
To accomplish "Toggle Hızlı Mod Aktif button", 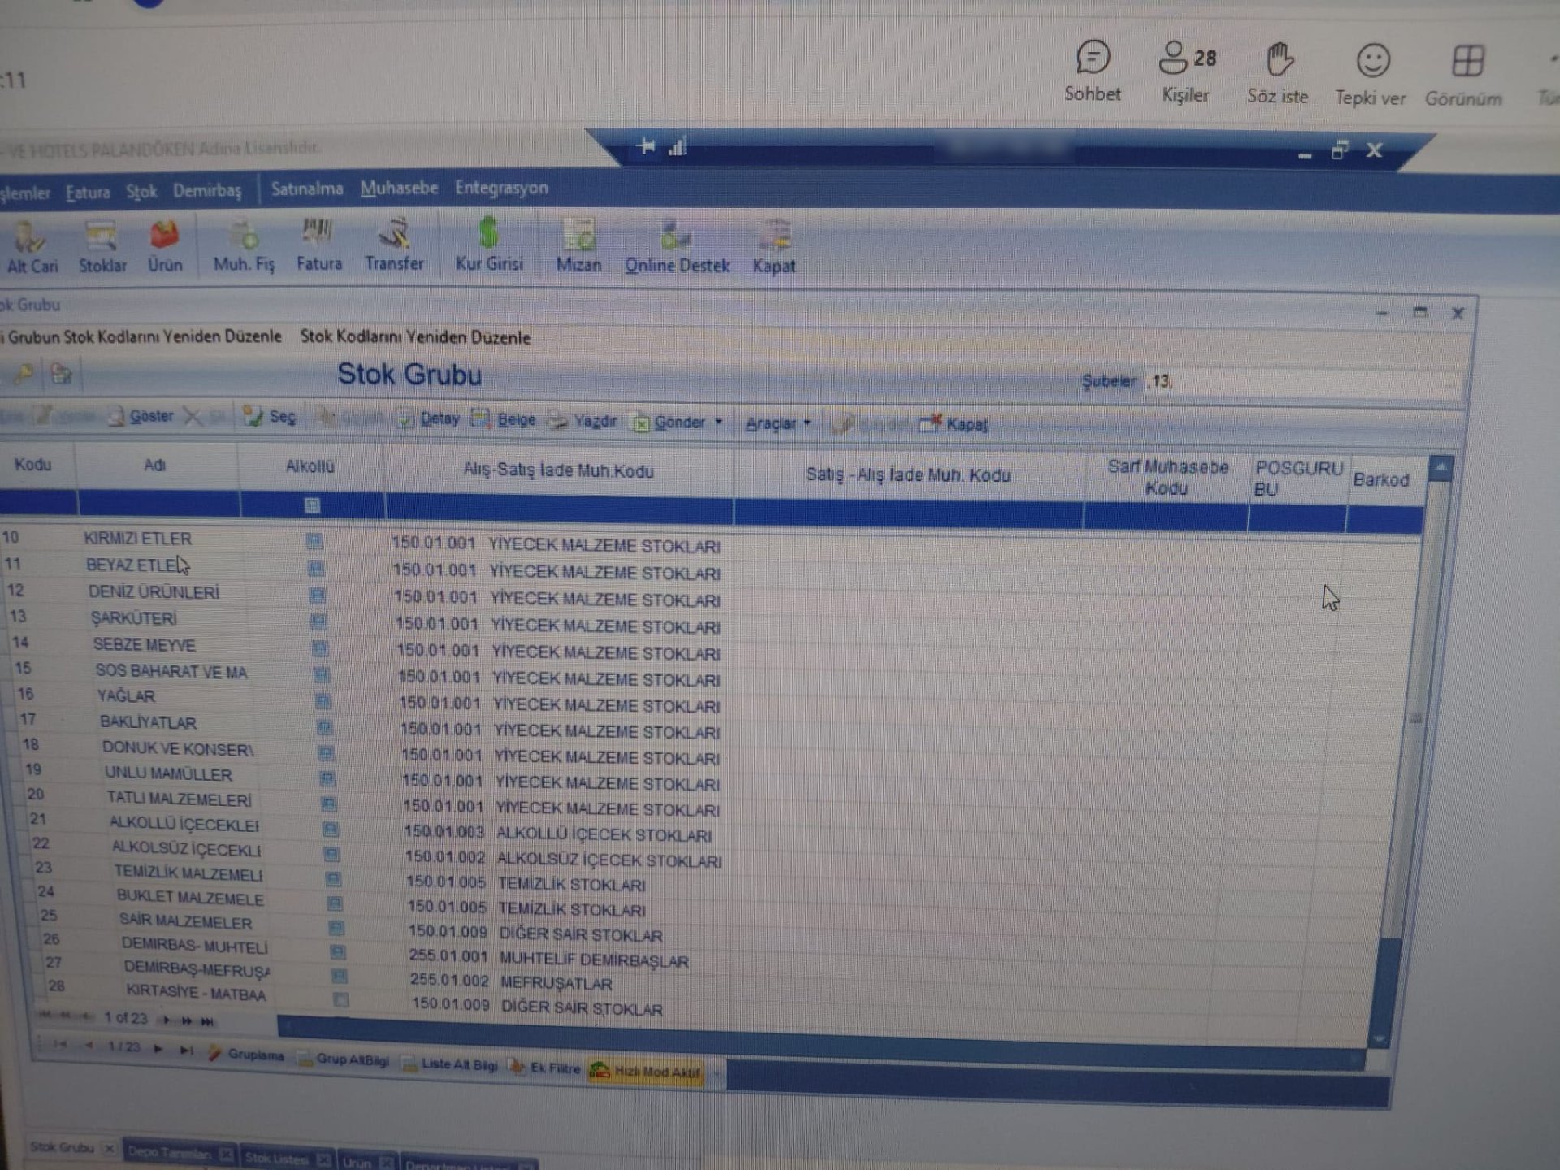I will tap(646, 1072).
